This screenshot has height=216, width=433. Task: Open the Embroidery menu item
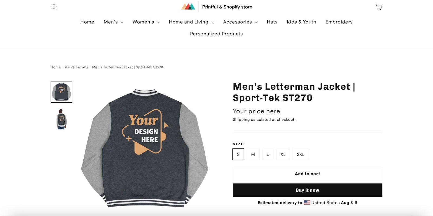(339, 22)
